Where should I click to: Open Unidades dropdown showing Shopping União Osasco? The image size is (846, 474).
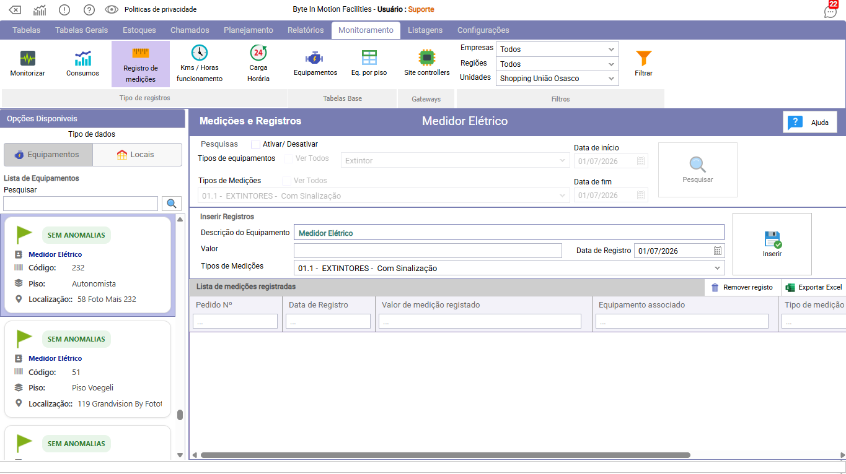pos(557,79)
